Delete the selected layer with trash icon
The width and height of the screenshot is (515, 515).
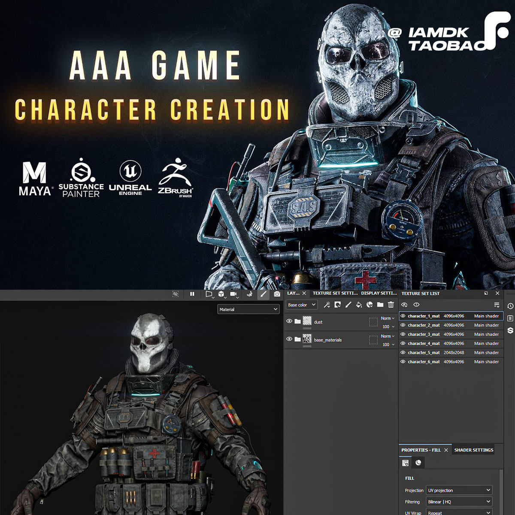click(391, 305)
